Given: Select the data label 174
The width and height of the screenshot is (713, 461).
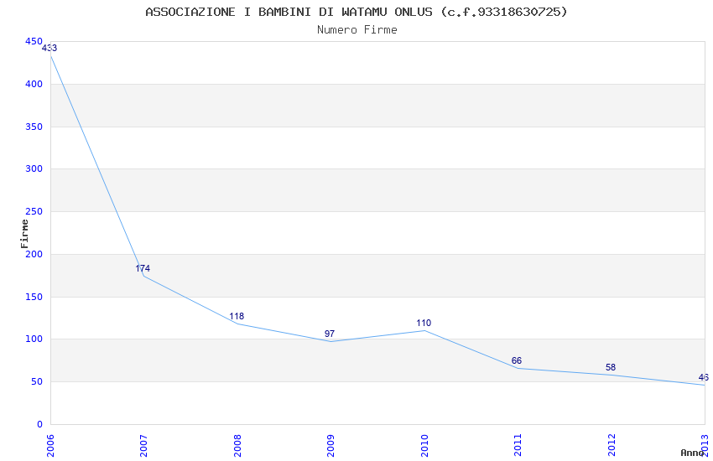Looking at the screenshot, I should tap(143, 268).
